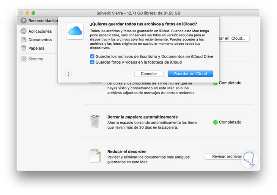Click the yellow minimize window button
The height and width of the screenshot is (195, 277).
pyautogui.click(x=27, y=13)
